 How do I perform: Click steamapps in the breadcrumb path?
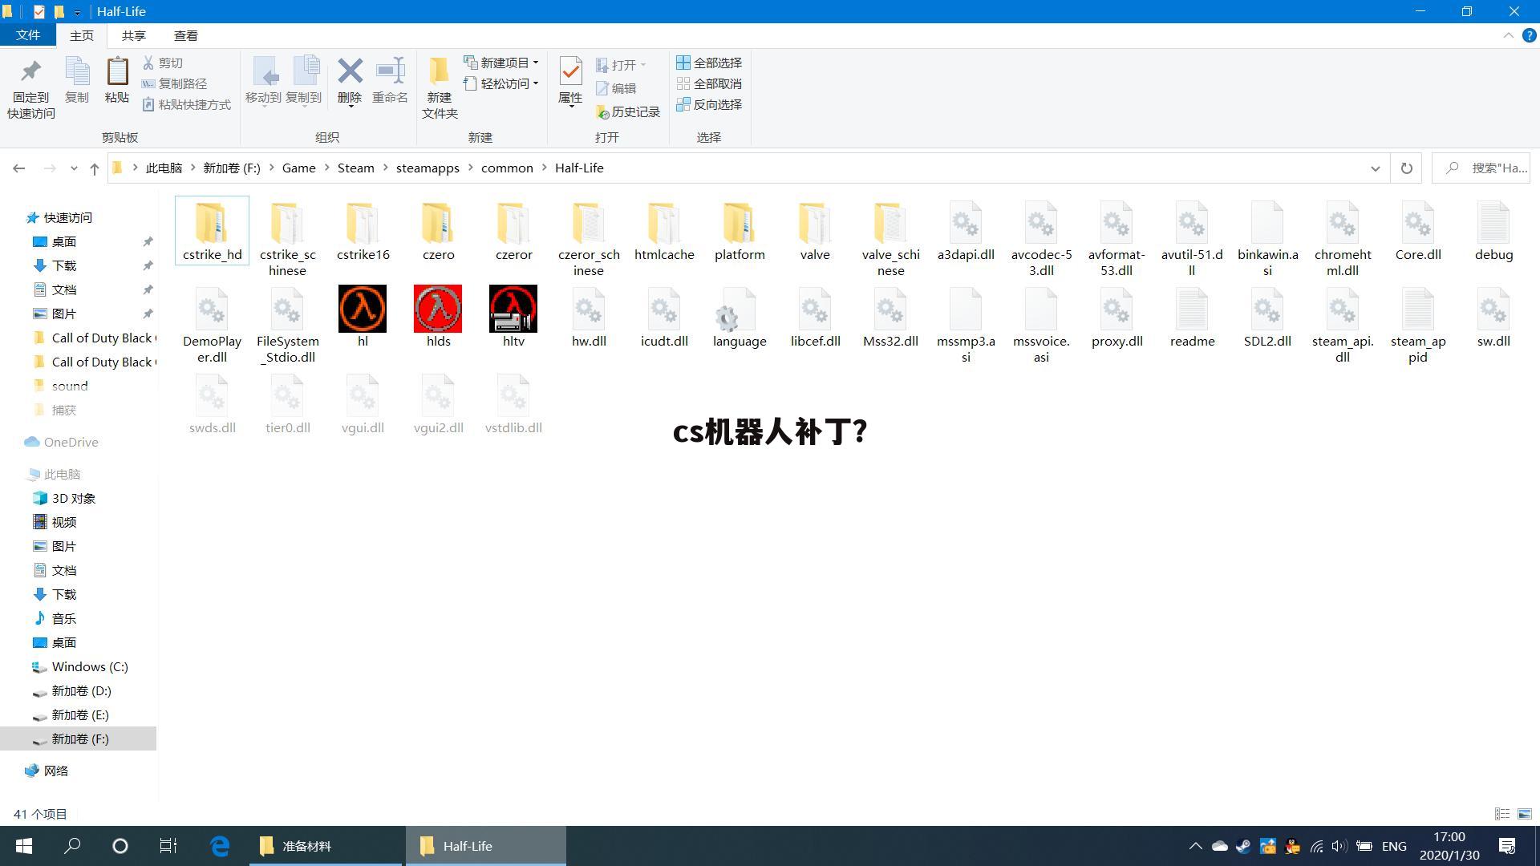pos(428,168)
